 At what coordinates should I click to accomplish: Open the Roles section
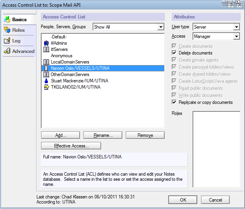[x=18, y=30]
